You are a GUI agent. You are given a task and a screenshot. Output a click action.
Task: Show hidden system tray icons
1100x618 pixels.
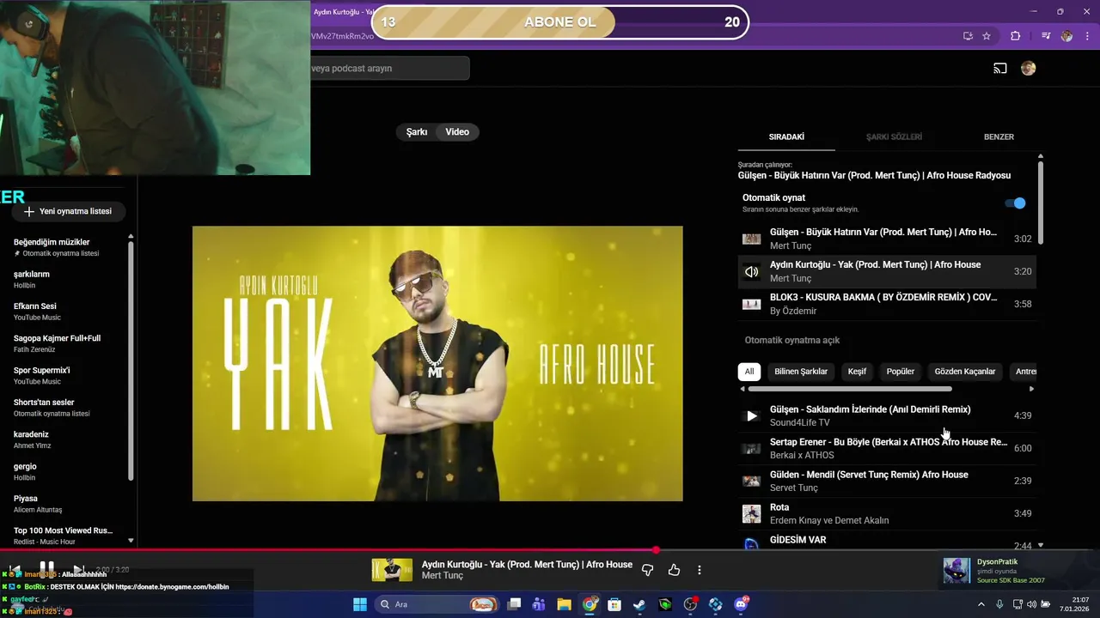click(981, 604)
